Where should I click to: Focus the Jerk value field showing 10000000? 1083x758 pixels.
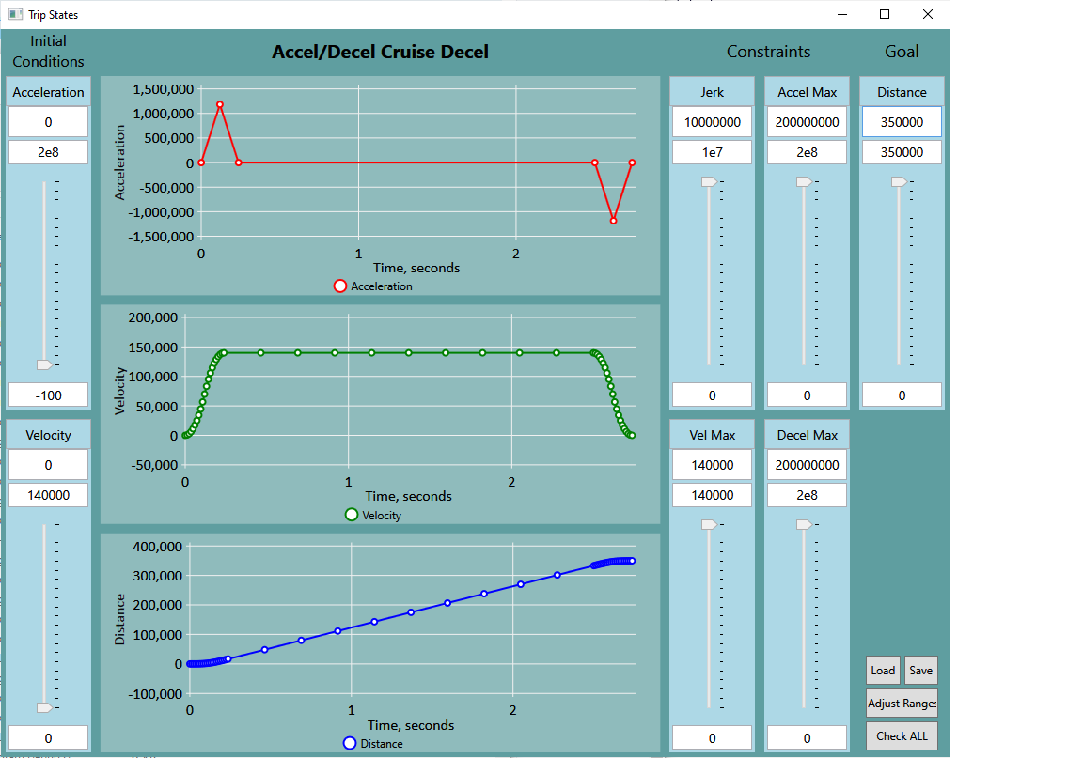[712, 122]
